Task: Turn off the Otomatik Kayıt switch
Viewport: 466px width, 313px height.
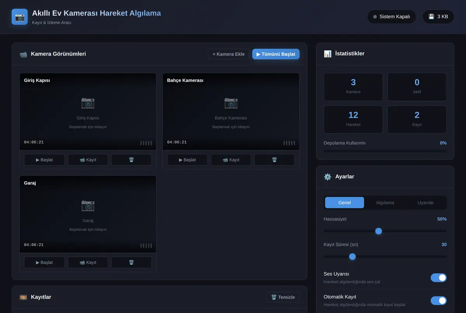Action: pos(438,301)
